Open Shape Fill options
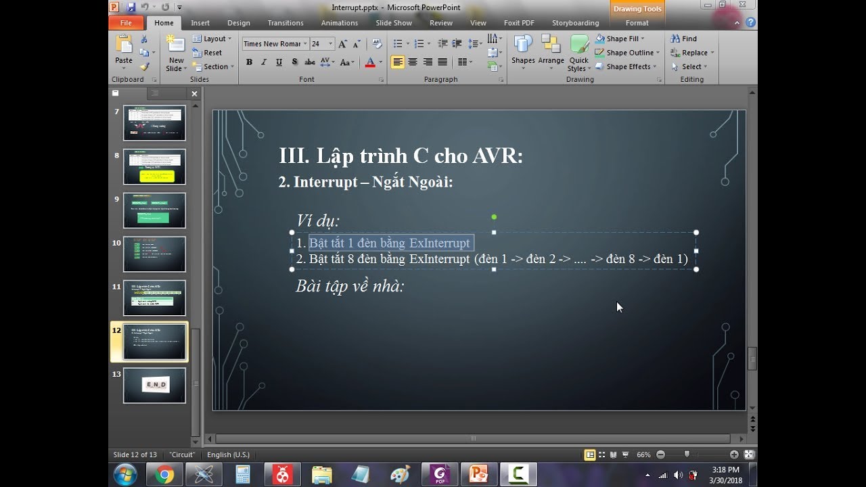 pos(620,39)
